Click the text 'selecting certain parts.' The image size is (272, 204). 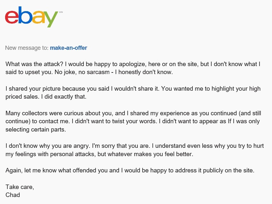tap(36, 130)
